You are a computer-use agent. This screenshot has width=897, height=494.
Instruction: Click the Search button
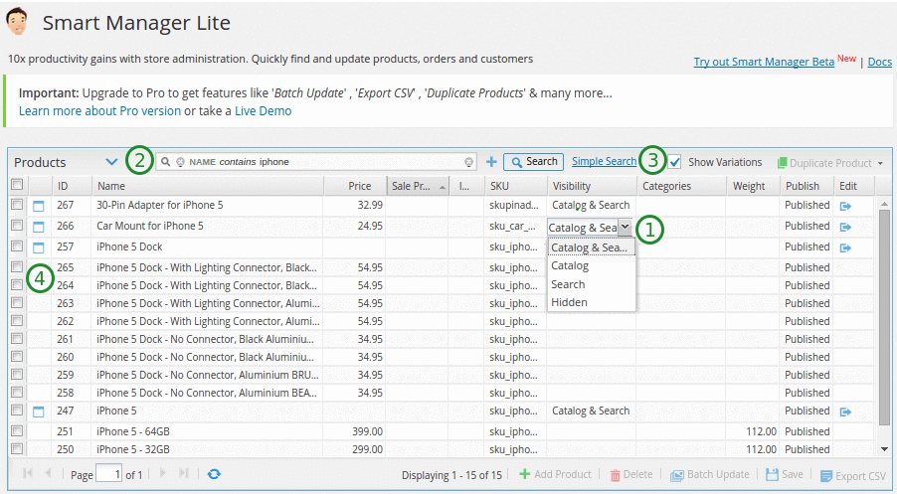pyautogui.click(x=534, y=162)
